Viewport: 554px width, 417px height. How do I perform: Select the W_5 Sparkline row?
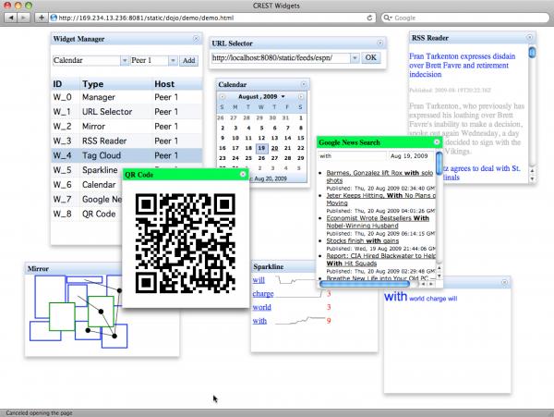88,170
